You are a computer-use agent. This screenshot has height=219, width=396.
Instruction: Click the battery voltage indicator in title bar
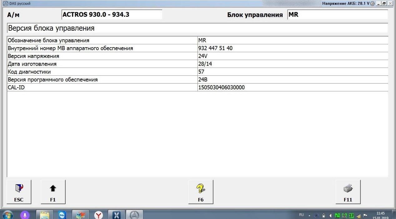(x=346, y=3)
